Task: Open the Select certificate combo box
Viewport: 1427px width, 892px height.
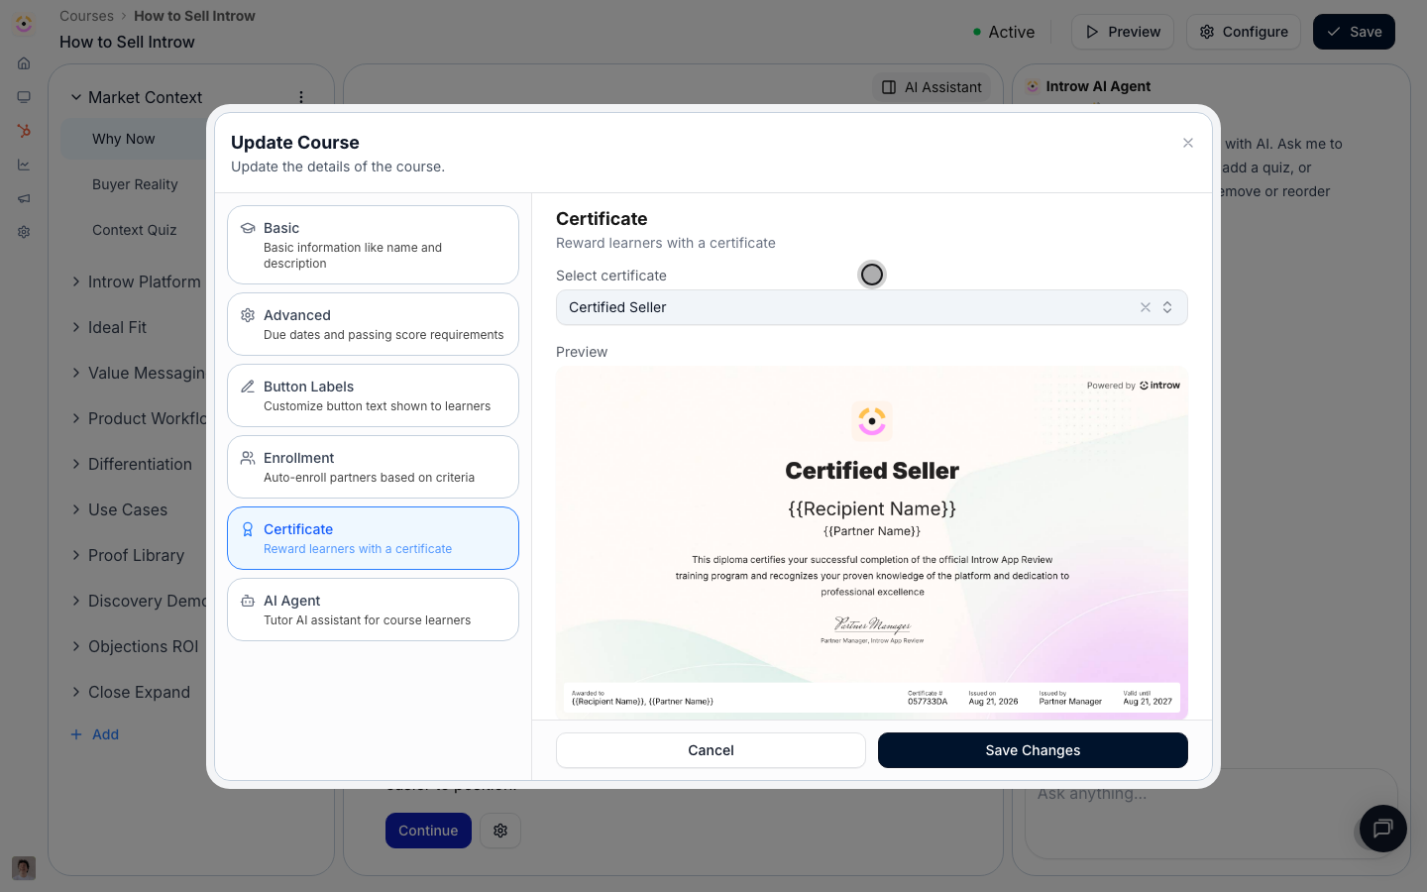Action: 872,307
